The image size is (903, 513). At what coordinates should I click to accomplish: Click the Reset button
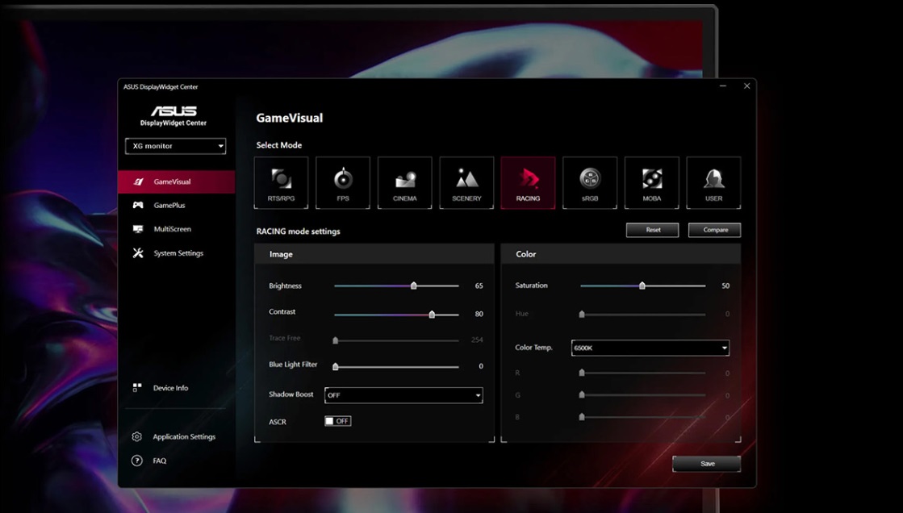point(652,230)
